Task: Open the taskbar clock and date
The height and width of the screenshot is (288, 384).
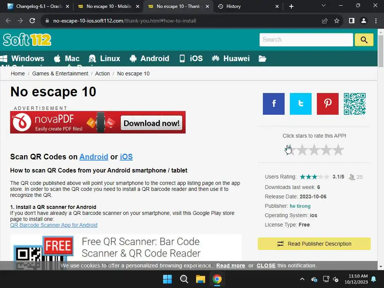Action: coord(356,279)
